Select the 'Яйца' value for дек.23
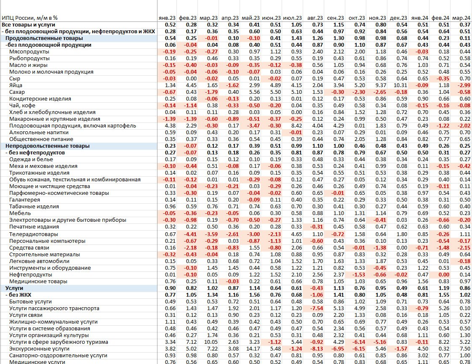 coord(398,85)
